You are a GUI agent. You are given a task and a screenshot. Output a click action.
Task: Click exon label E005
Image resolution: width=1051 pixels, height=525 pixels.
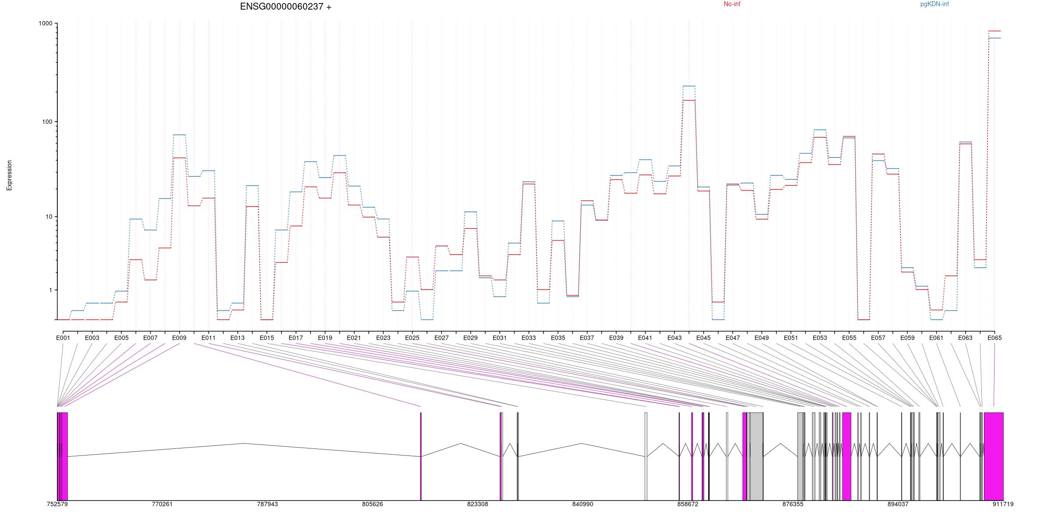pyautogui.click(x=121, y=338)
